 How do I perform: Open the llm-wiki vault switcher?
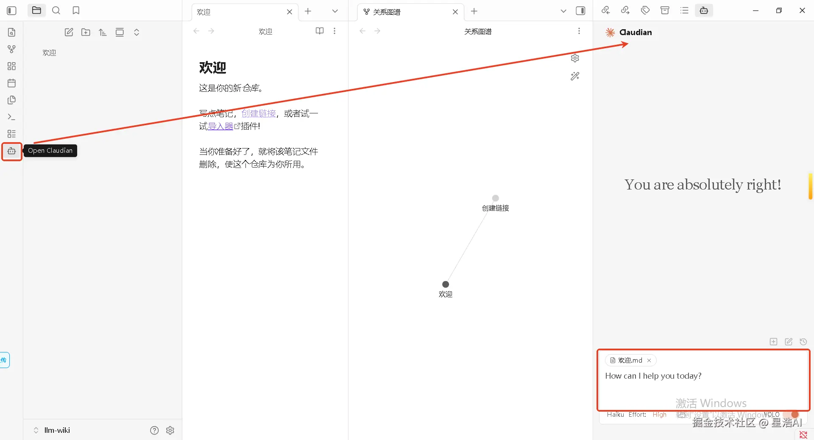(52, 430)
